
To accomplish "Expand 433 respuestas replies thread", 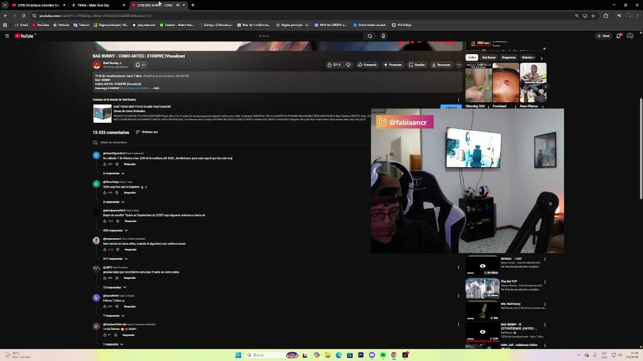I will coord(115,230).
